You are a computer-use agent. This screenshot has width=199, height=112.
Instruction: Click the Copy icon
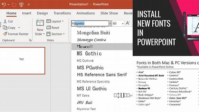pos(5,28)
